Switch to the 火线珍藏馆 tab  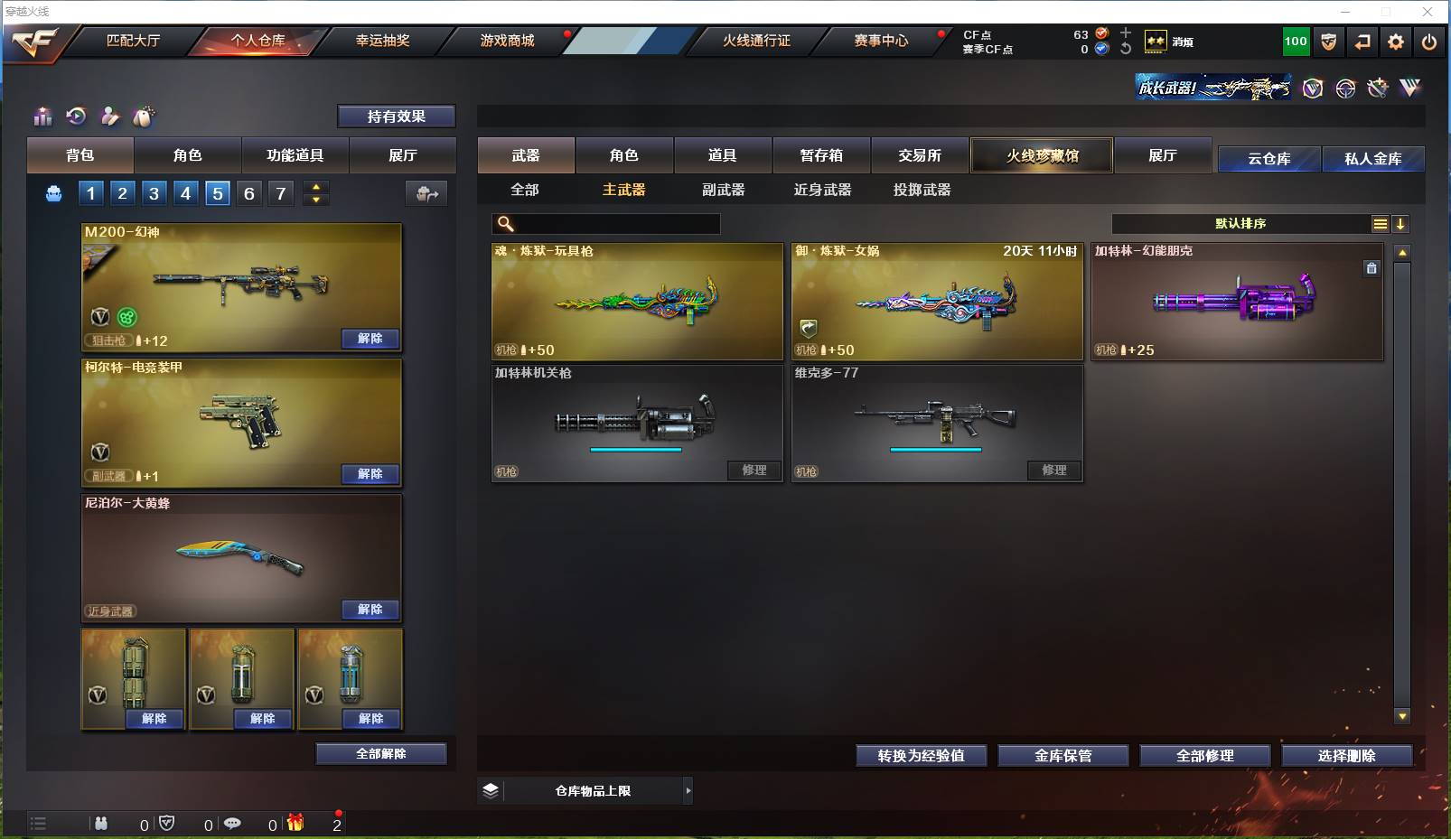tap(1042, 155)
